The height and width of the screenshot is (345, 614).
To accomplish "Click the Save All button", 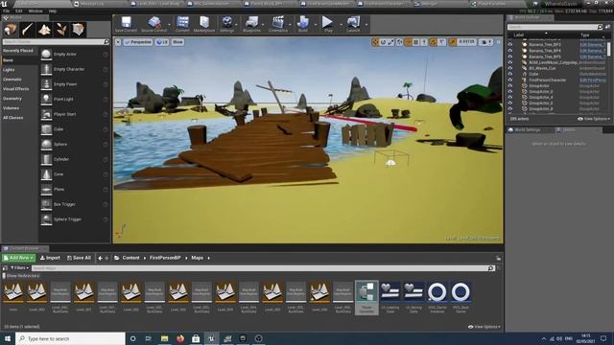I will pos(79,258).
